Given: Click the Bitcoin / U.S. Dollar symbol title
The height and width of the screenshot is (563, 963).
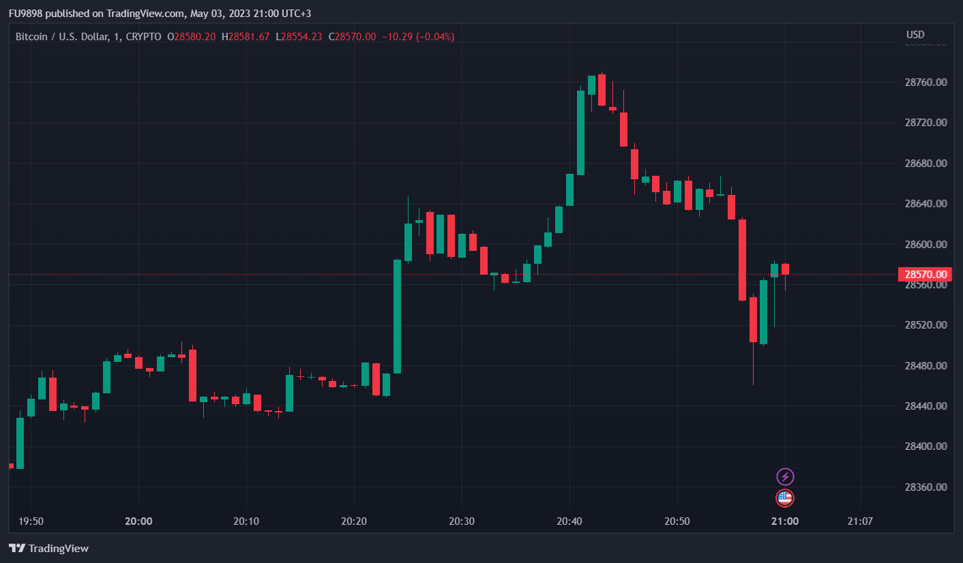Looking at the screenshot, I should click(x=62, y=37).
